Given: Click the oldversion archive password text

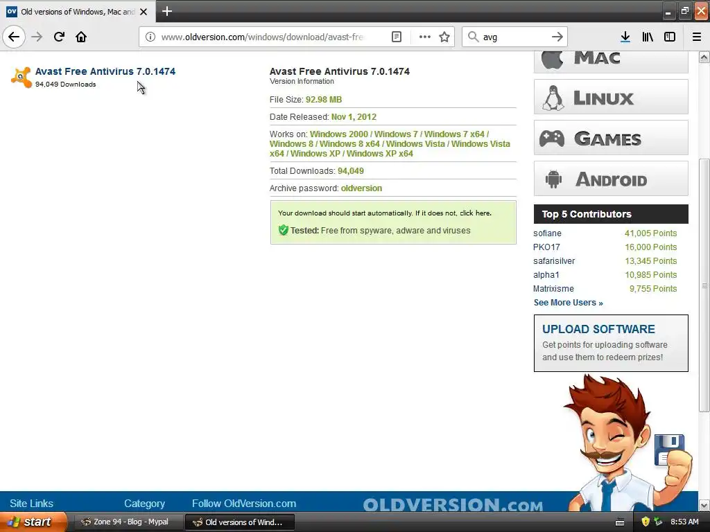Looking at the screenshot, I should (x=361, y=188).
